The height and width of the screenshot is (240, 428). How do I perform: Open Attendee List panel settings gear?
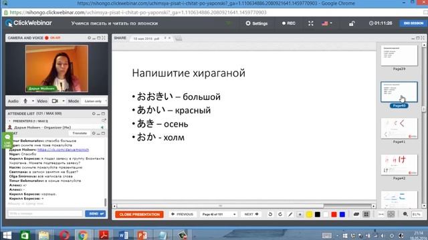pos(94,113)
